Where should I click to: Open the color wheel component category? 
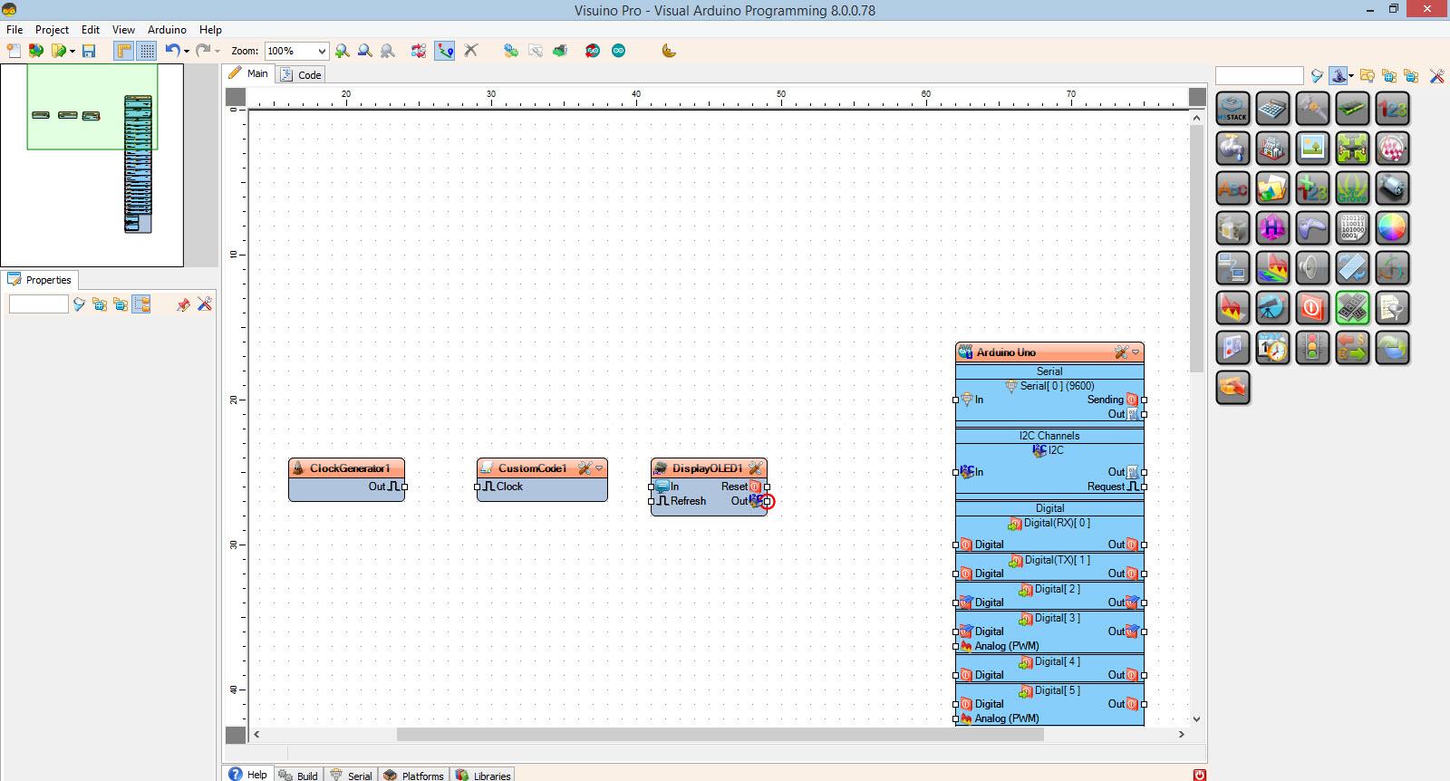[1392, 228]
